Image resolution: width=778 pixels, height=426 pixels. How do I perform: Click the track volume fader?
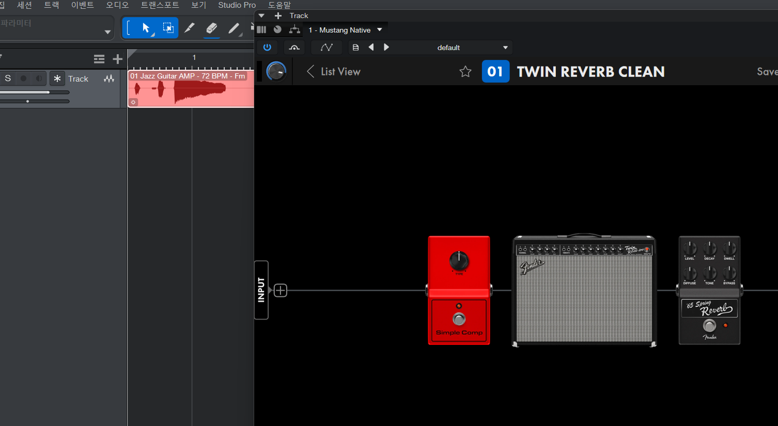coord(49,92)
